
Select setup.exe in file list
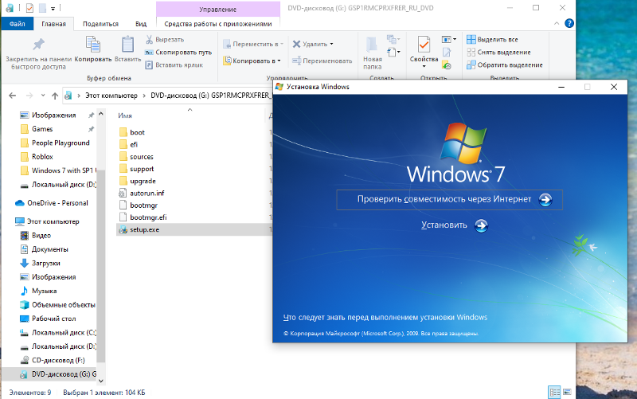(x=144, y=229)
